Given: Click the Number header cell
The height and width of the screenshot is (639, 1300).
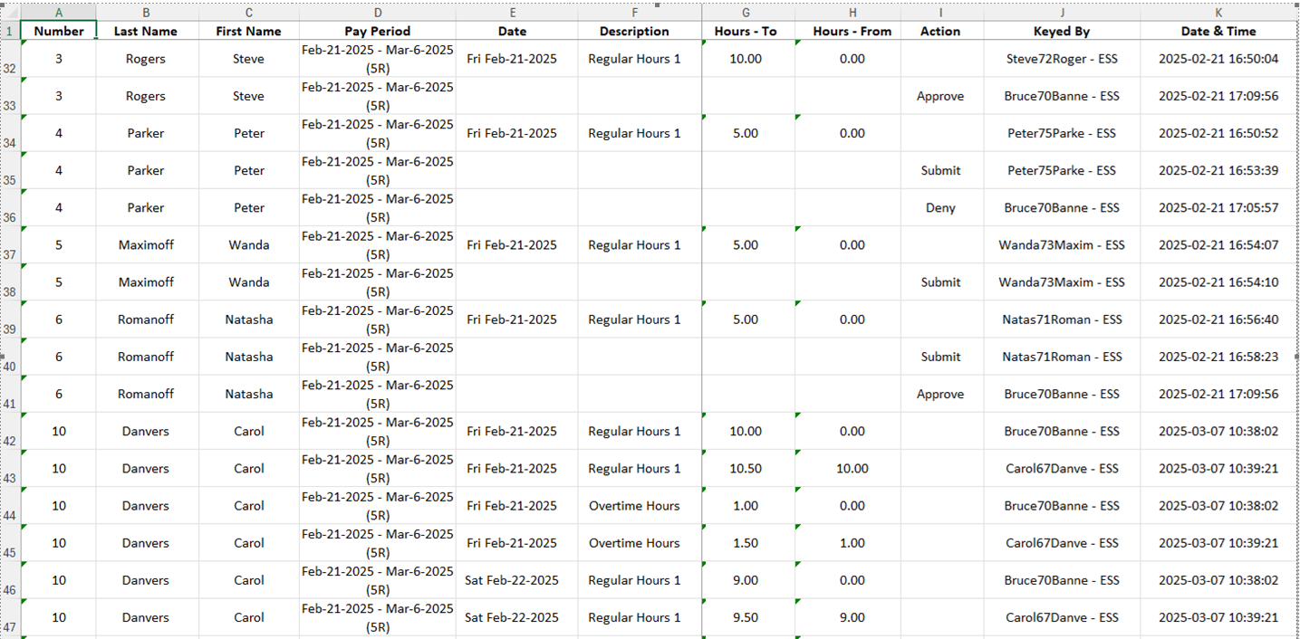Looking at the screenshot, I should tap(59, 31).
